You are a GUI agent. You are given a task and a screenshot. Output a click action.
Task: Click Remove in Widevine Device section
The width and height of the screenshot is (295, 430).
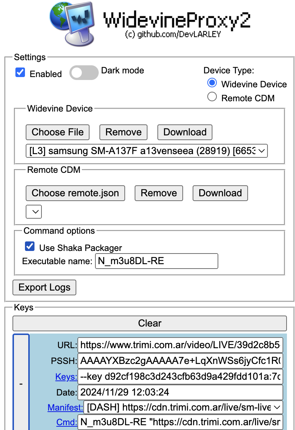point(123,132)
